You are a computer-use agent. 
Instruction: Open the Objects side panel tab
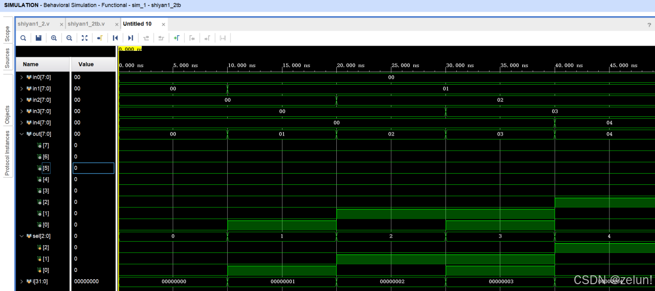pos(7,115)
